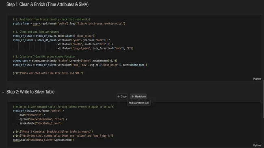
Task: Click the vertical scrollbar of the notebook
Action: pyautogui.click(x=263, y=99)
